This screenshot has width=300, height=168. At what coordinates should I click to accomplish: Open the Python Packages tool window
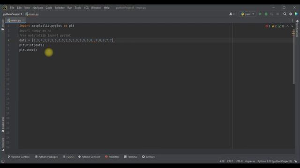point(46,157)
